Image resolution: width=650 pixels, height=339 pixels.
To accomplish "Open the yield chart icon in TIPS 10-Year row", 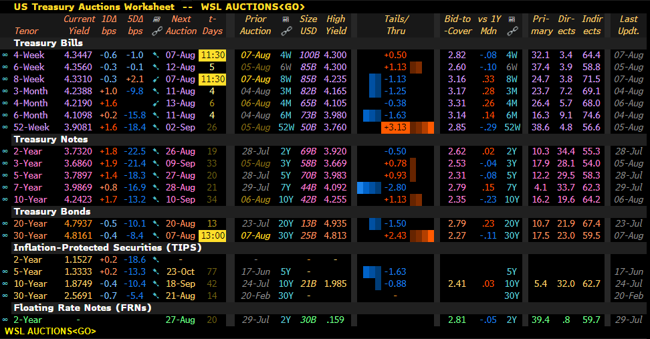I will point(156,284).
